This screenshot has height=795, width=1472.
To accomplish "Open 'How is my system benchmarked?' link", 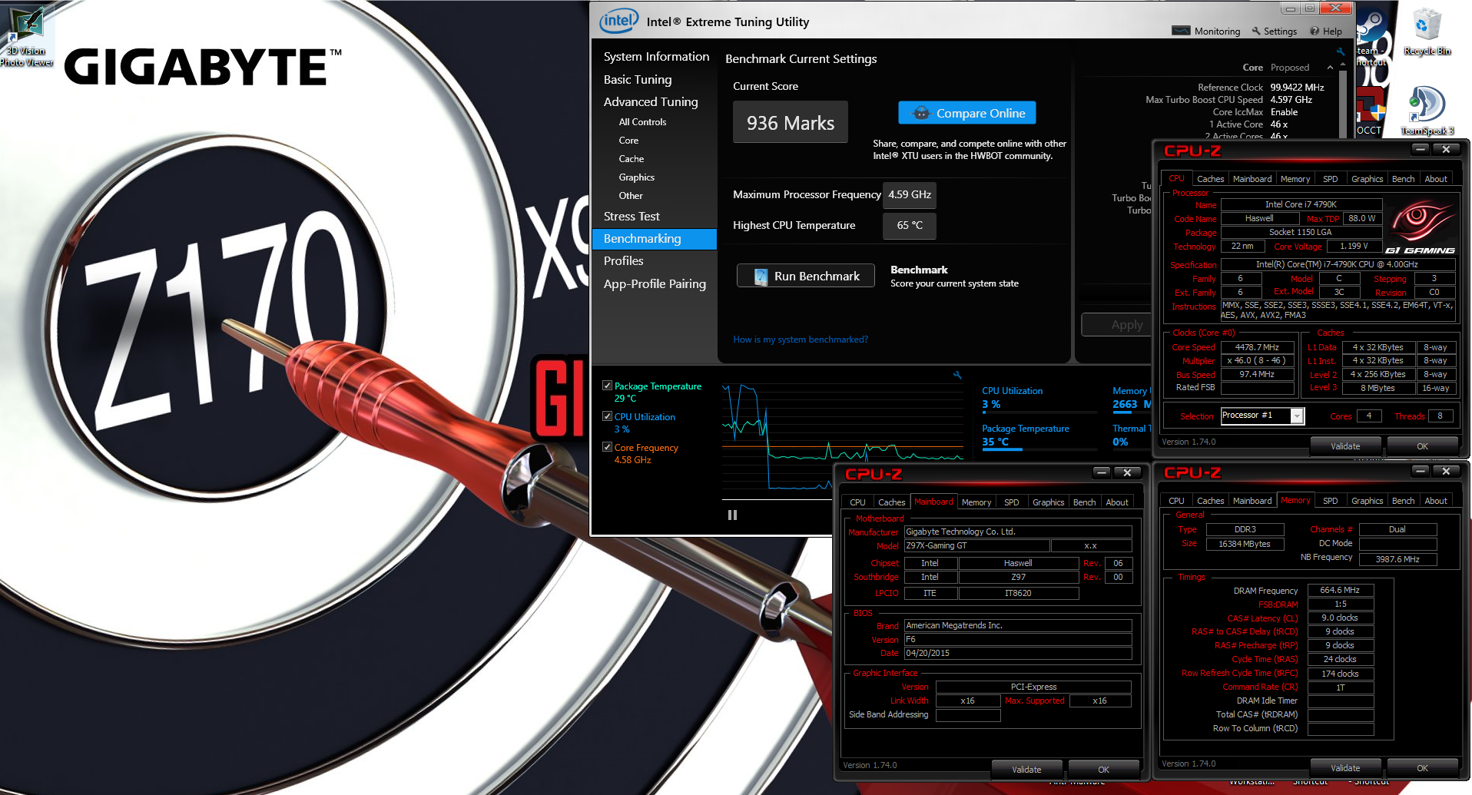I will (x=801, y=339).
